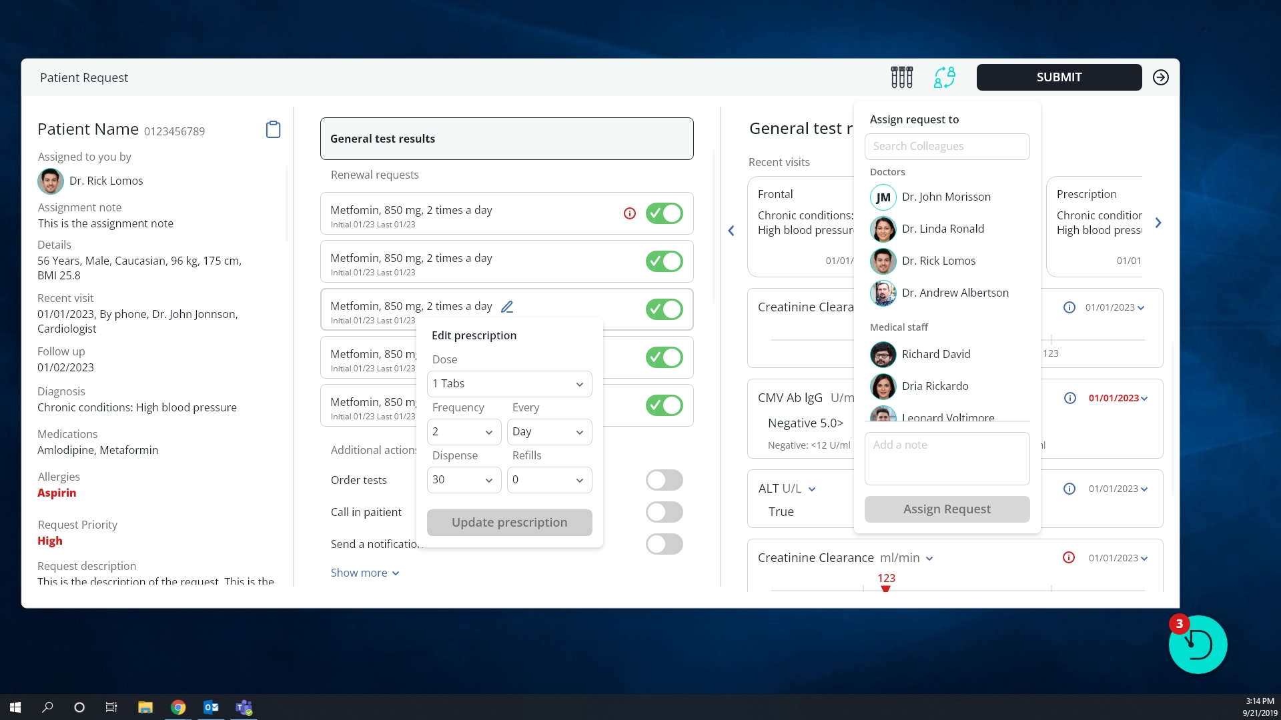Open the Dispense dropdown showing 30

click(x=464, y=480)
